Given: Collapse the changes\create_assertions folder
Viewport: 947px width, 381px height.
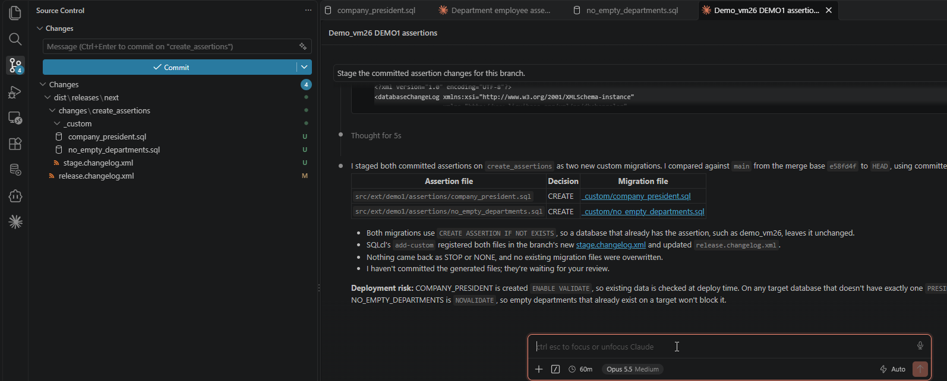Looking at the screenshot, I should (52, 110).
